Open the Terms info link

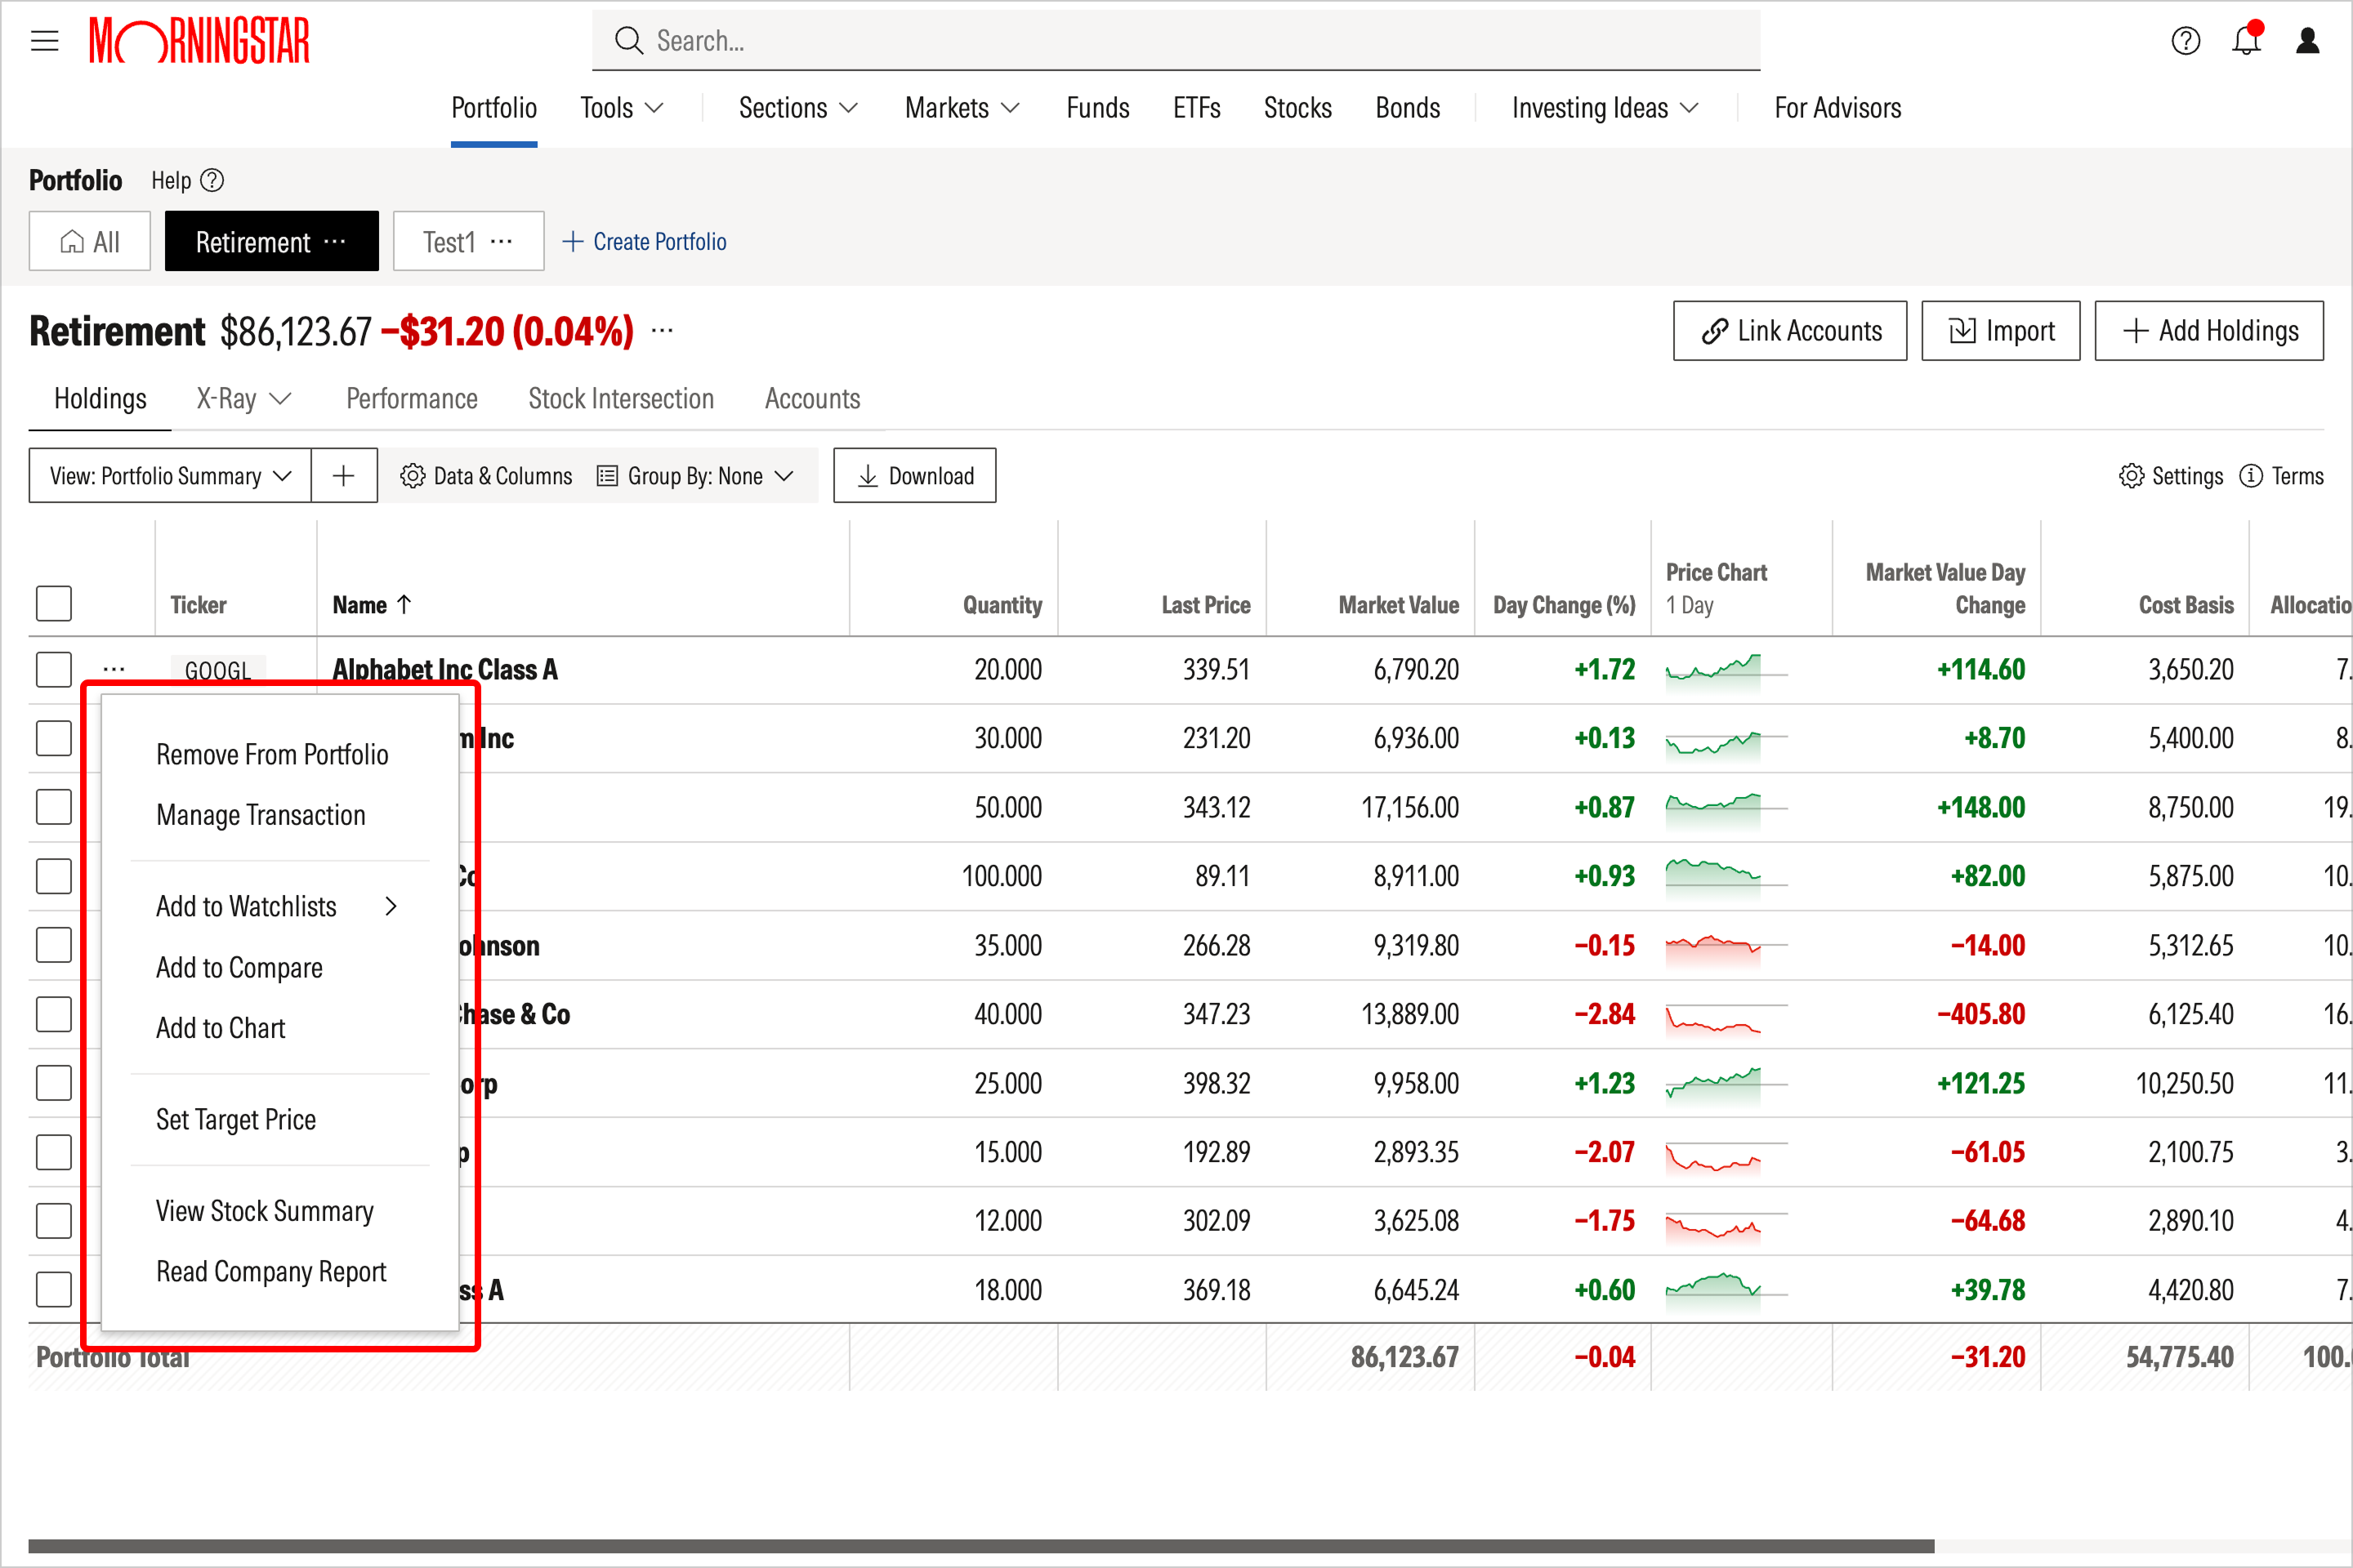point(2282,476)
